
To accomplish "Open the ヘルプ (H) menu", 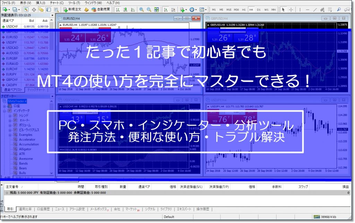I will pyautogui.click(x=113, y=3).
